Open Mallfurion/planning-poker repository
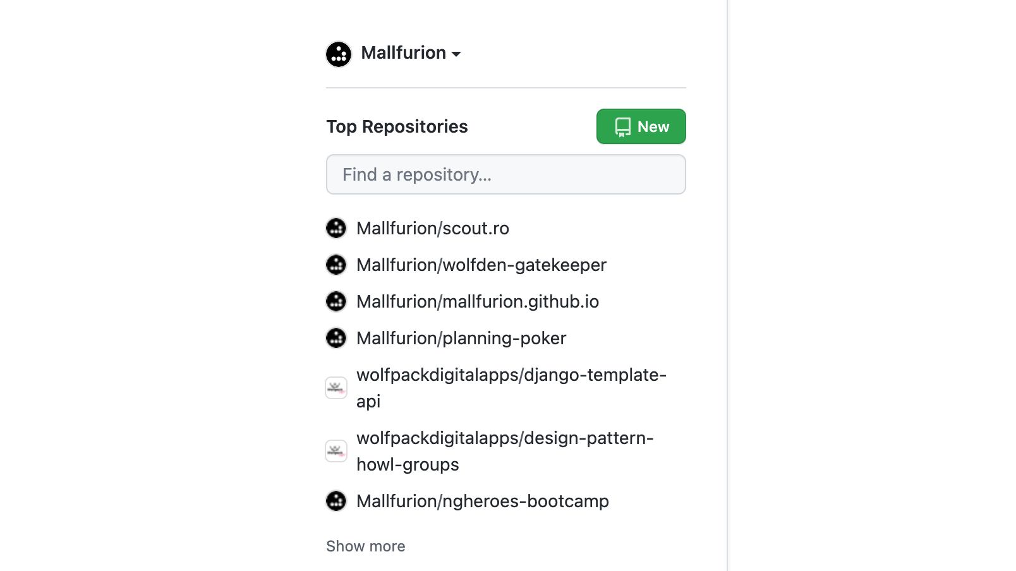The image size is (1016, 571). point(461,338)
